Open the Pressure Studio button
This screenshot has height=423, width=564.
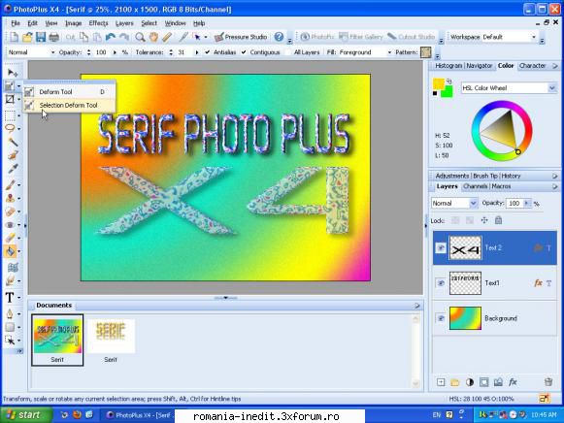[241, 37]
